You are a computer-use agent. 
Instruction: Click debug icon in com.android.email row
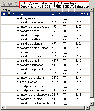65,61
